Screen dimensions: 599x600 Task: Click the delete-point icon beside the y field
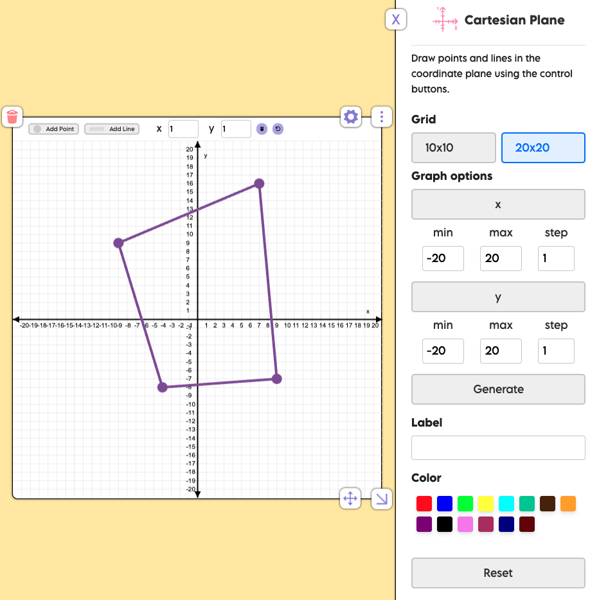click(x=262, y=128)
